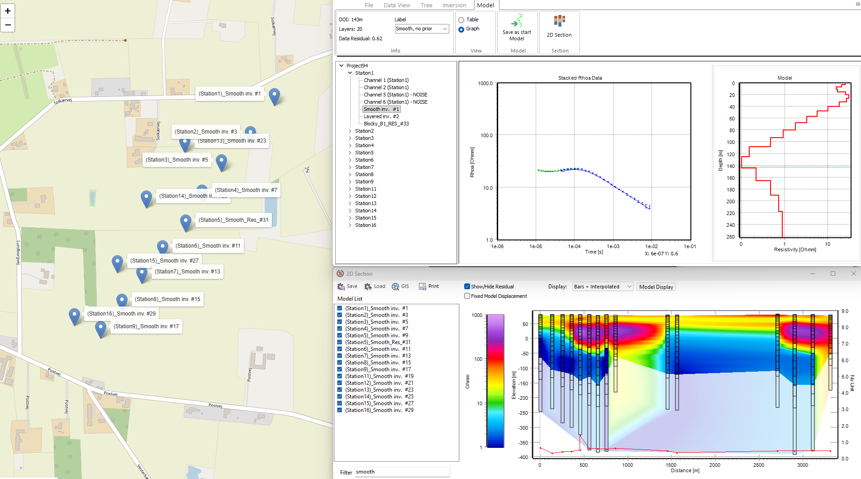Open the 2D Section ribbon icon

[559, 21]
